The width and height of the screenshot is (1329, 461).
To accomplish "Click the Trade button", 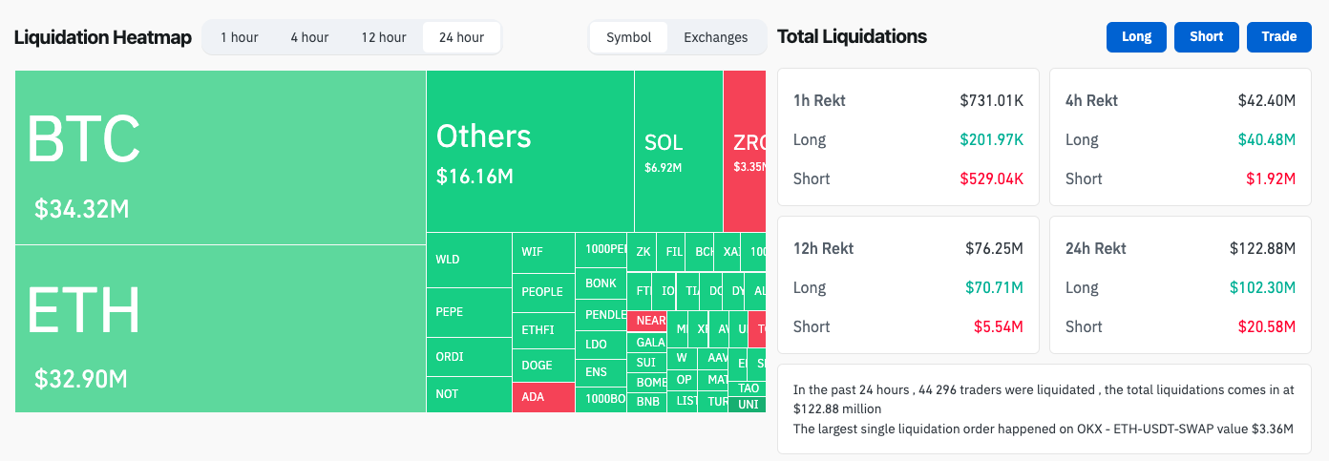I will tap(1278, 36).
